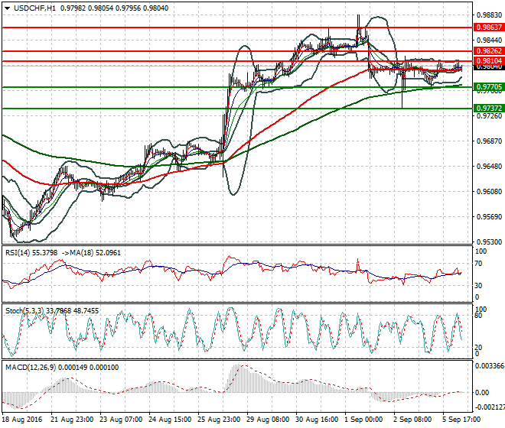
Task: Click the 2 Sep 08:00 time axis label
Action: 412,420
